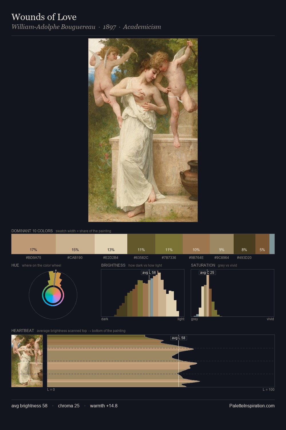Click the hue color wheel

pyautogui.click(x=53, y=295)
